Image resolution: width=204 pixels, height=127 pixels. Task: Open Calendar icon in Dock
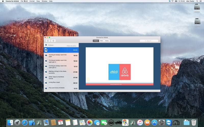tap(60, 122)
